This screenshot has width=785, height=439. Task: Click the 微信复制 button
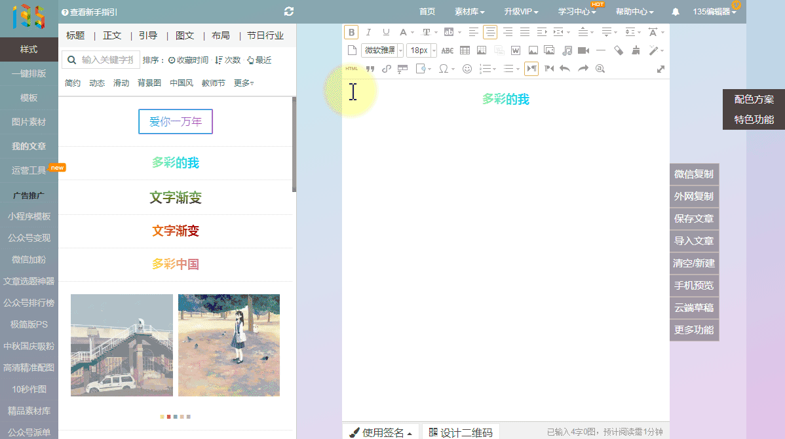tap(694, 174)
